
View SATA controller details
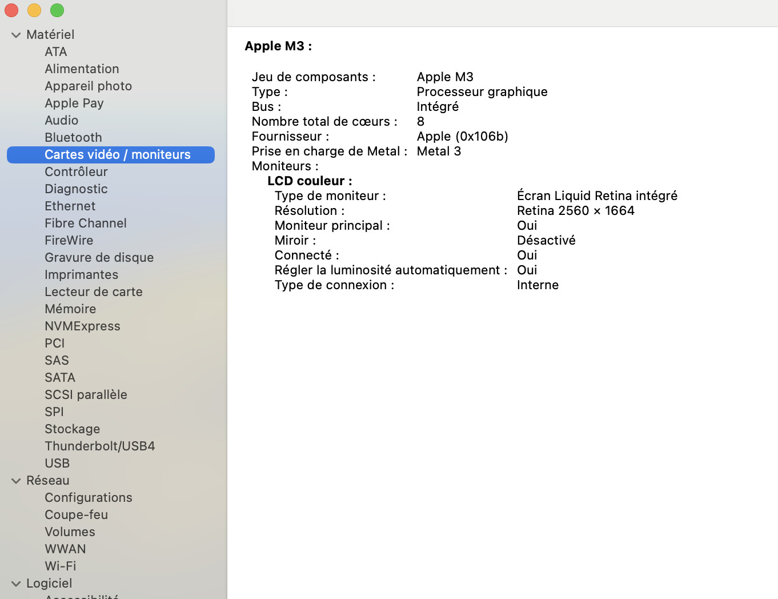click(x=59, y=377)
